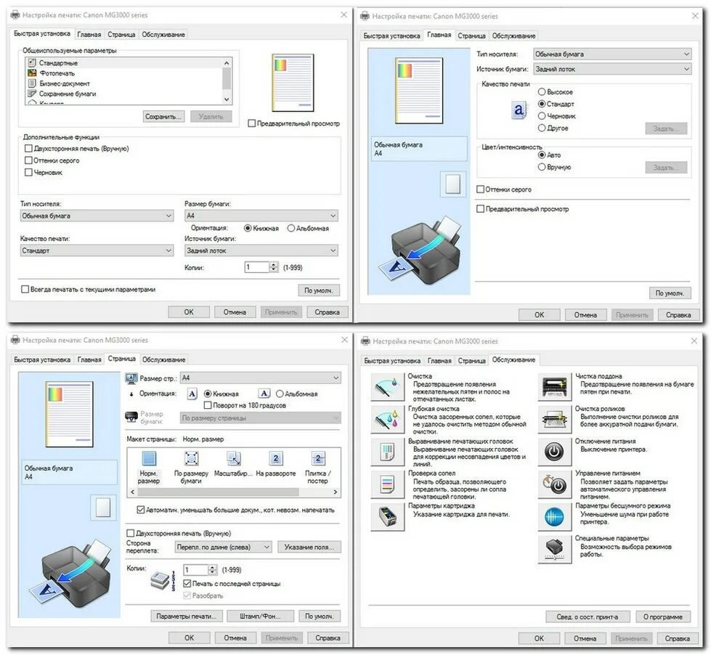Click the Проверка сопел nozzle check icon

[x=387, y=484]
